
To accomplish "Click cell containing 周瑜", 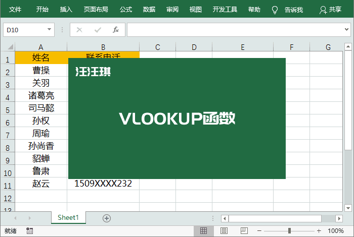I will 41,133.
